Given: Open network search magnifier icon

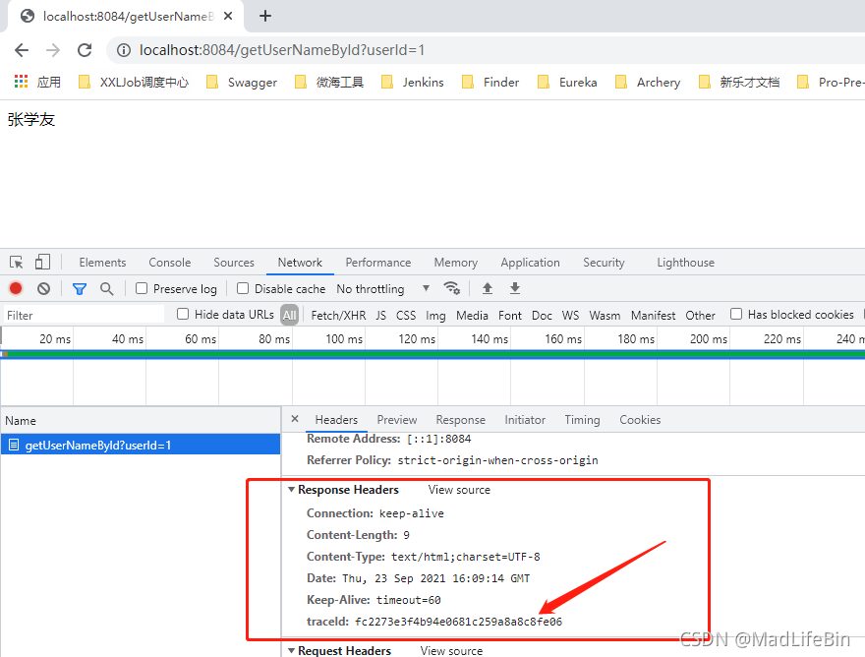Looking at the screenshot, I should click(x=106, y=288).
